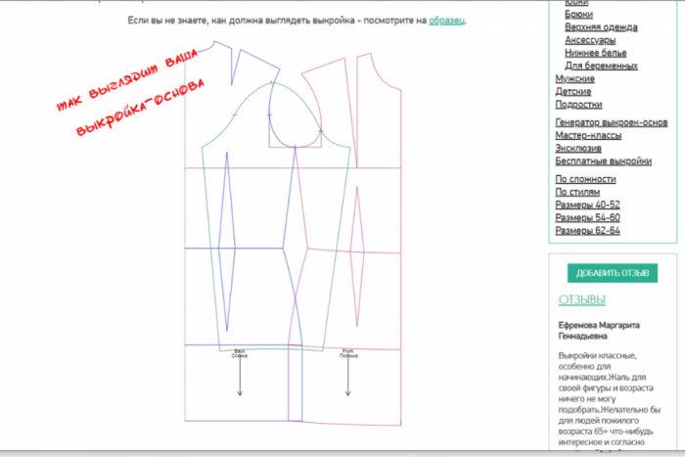
Task: Go to Верхняя одежда patterns
Action: click(601, 27)
